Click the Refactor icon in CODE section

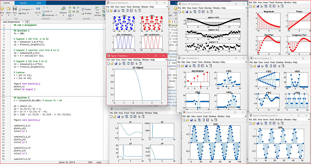point(63,8)
